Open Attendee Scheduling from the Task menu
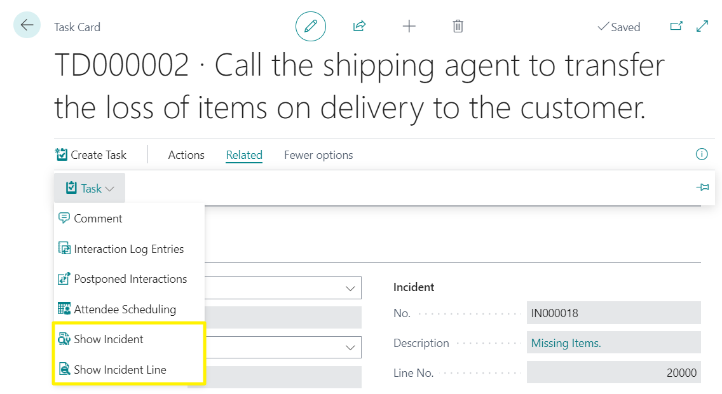This screenshot has height=394, width=722. [125, 309]
